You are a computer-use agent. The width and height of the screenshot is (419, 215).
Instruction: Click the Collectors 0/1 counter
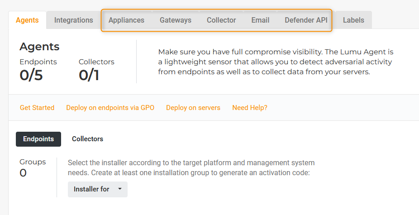click(x=89, y=75)
